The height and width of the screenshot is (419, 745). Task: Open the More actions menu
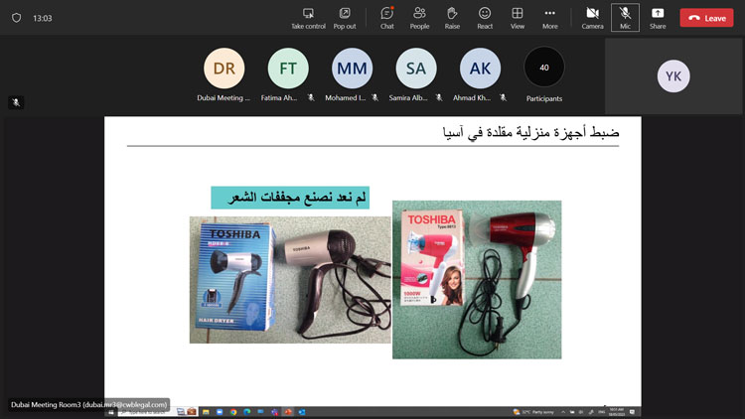(549, 17)
